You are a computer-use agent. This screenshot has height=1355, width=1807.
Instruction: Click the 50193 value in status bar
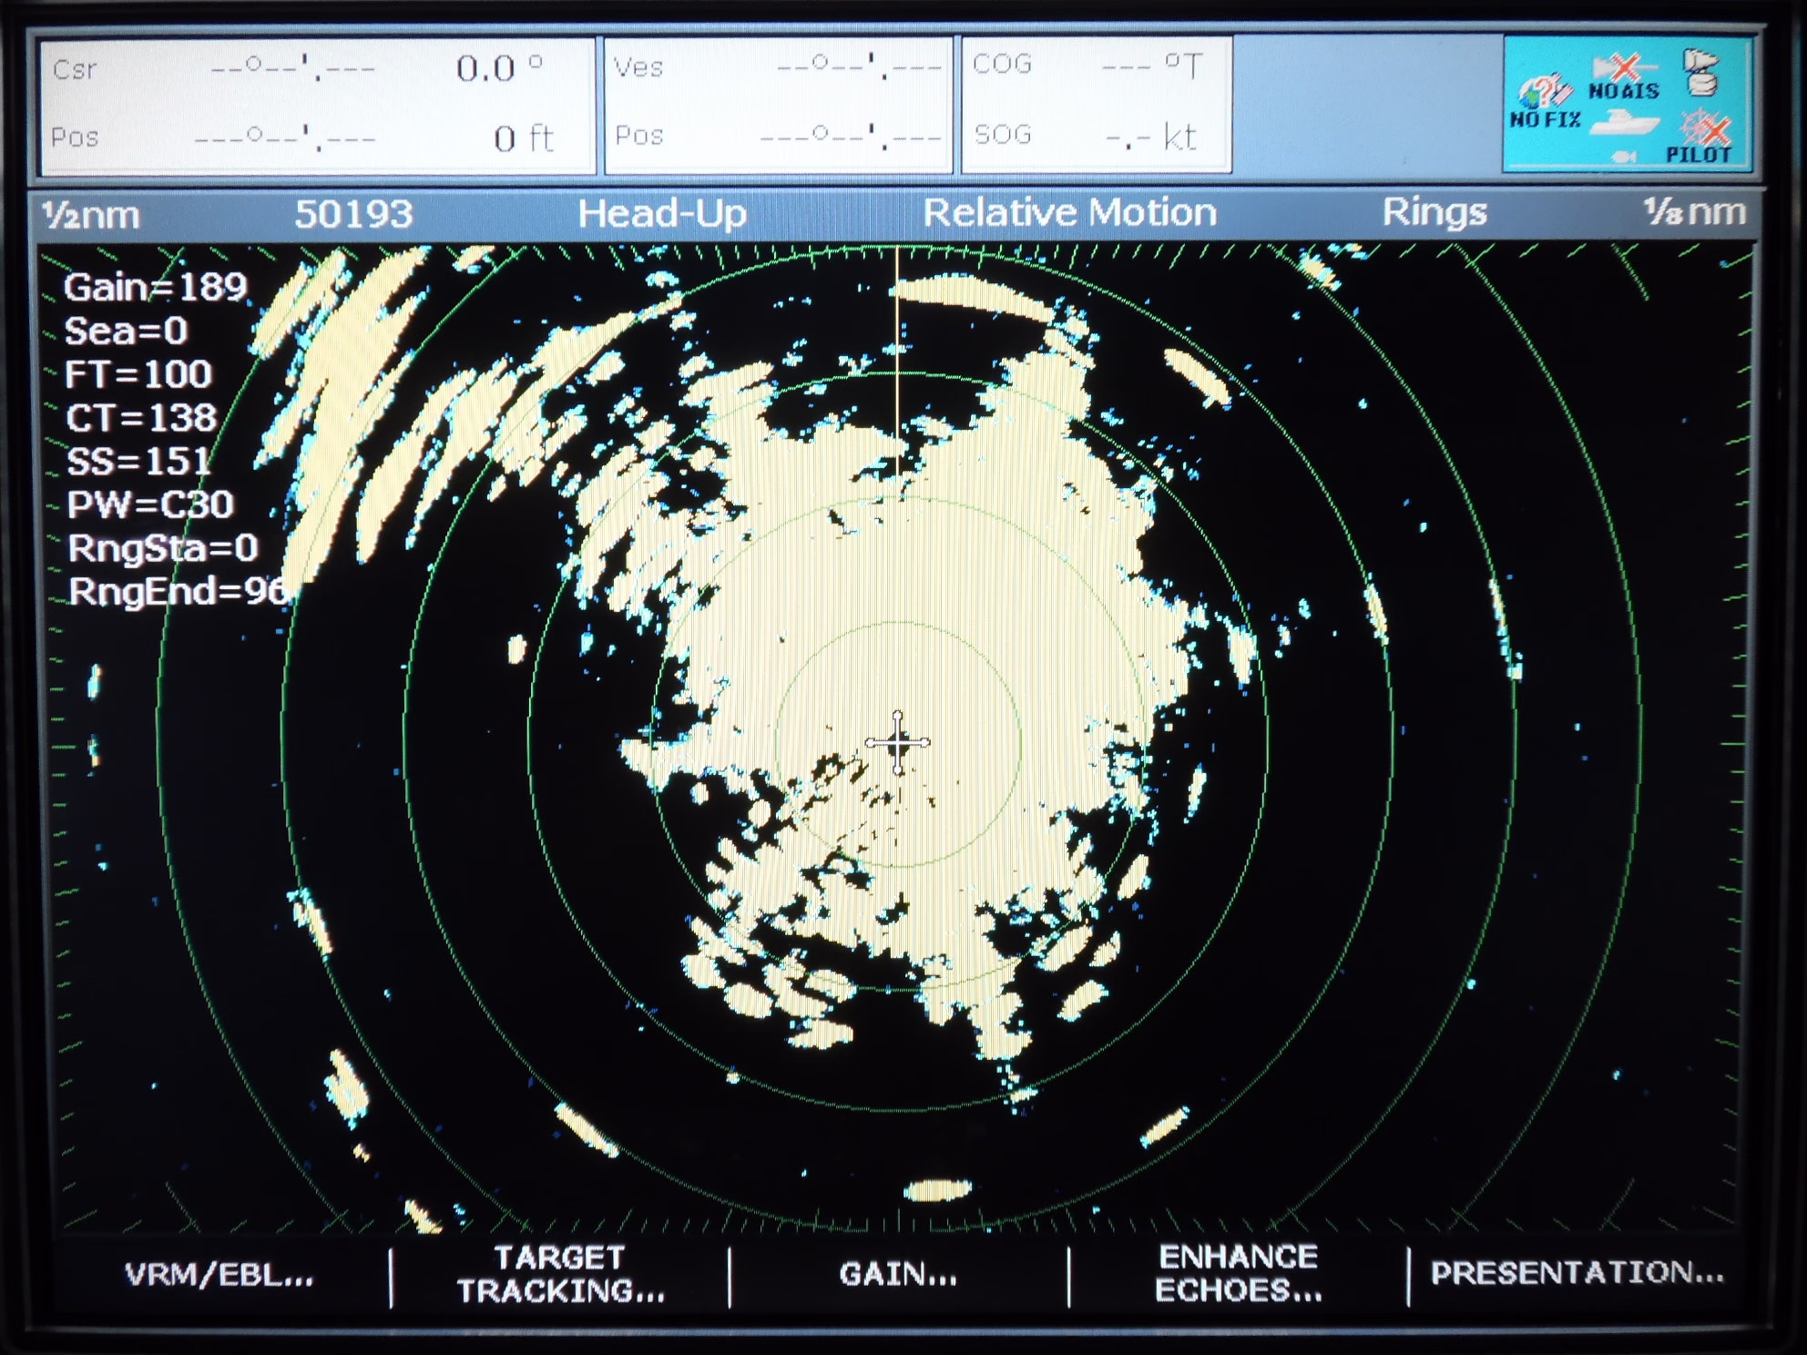353,214
